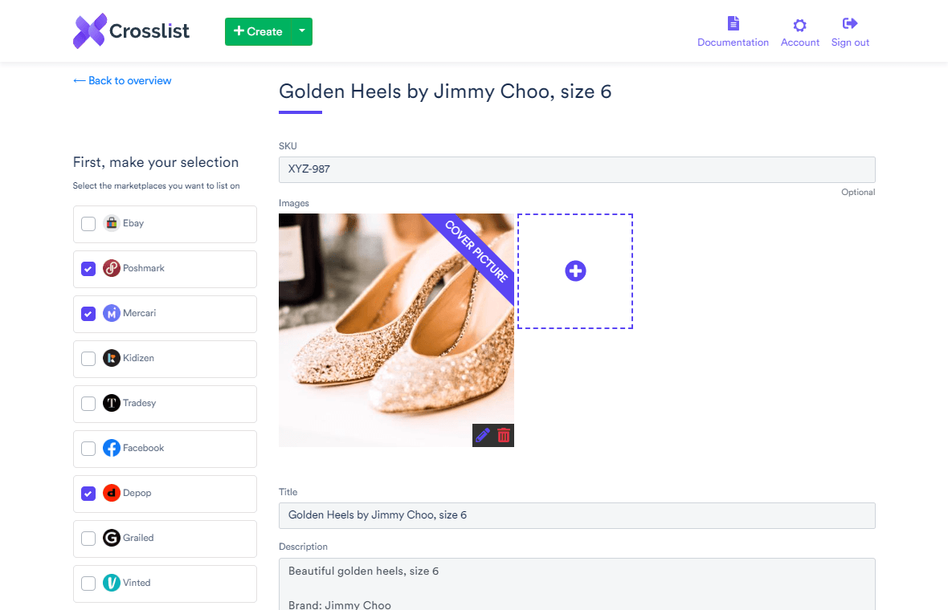This screenshot has height=610, width=948.
Task: Click the Mercari marketplace icon
Action: tap(111, 314)
